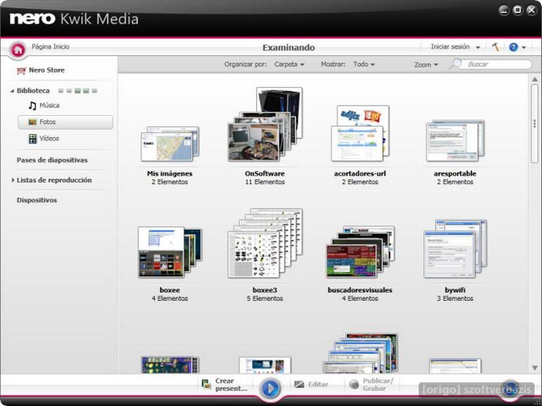Open options with the hammer icon
Screen dimensions: 542x406
click(x=495, y=47)
